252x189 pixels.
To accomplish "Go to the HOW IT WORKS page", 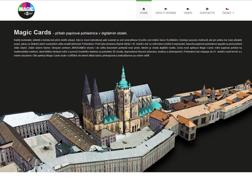I will pos(166,13).
